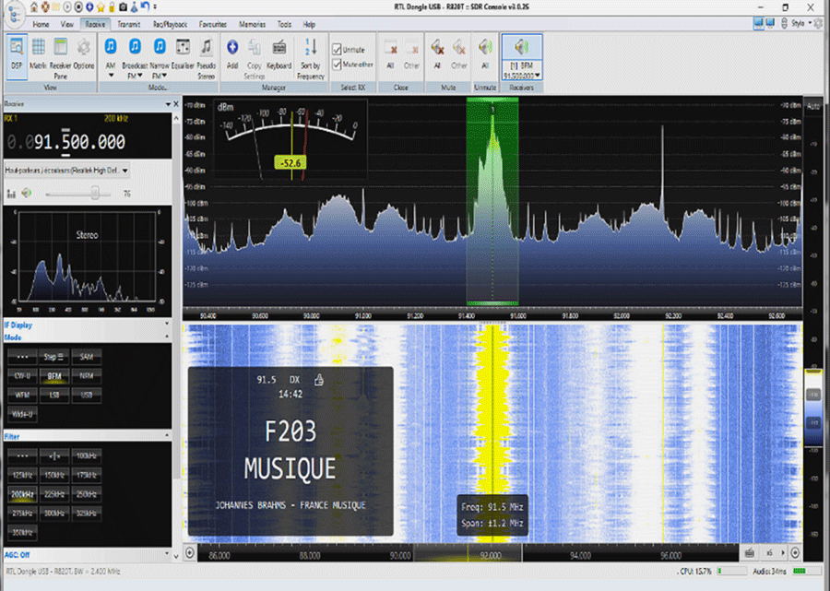Click the Auto button beside spectrum
Viewport: 830px width, 591px height.
pos(813,106)
